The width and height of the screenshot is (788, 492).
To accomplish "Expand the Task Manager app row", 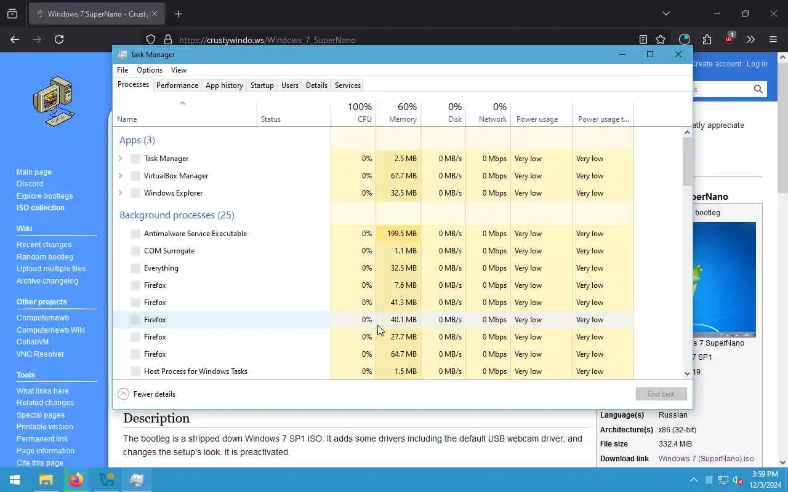I will [121, 159].
